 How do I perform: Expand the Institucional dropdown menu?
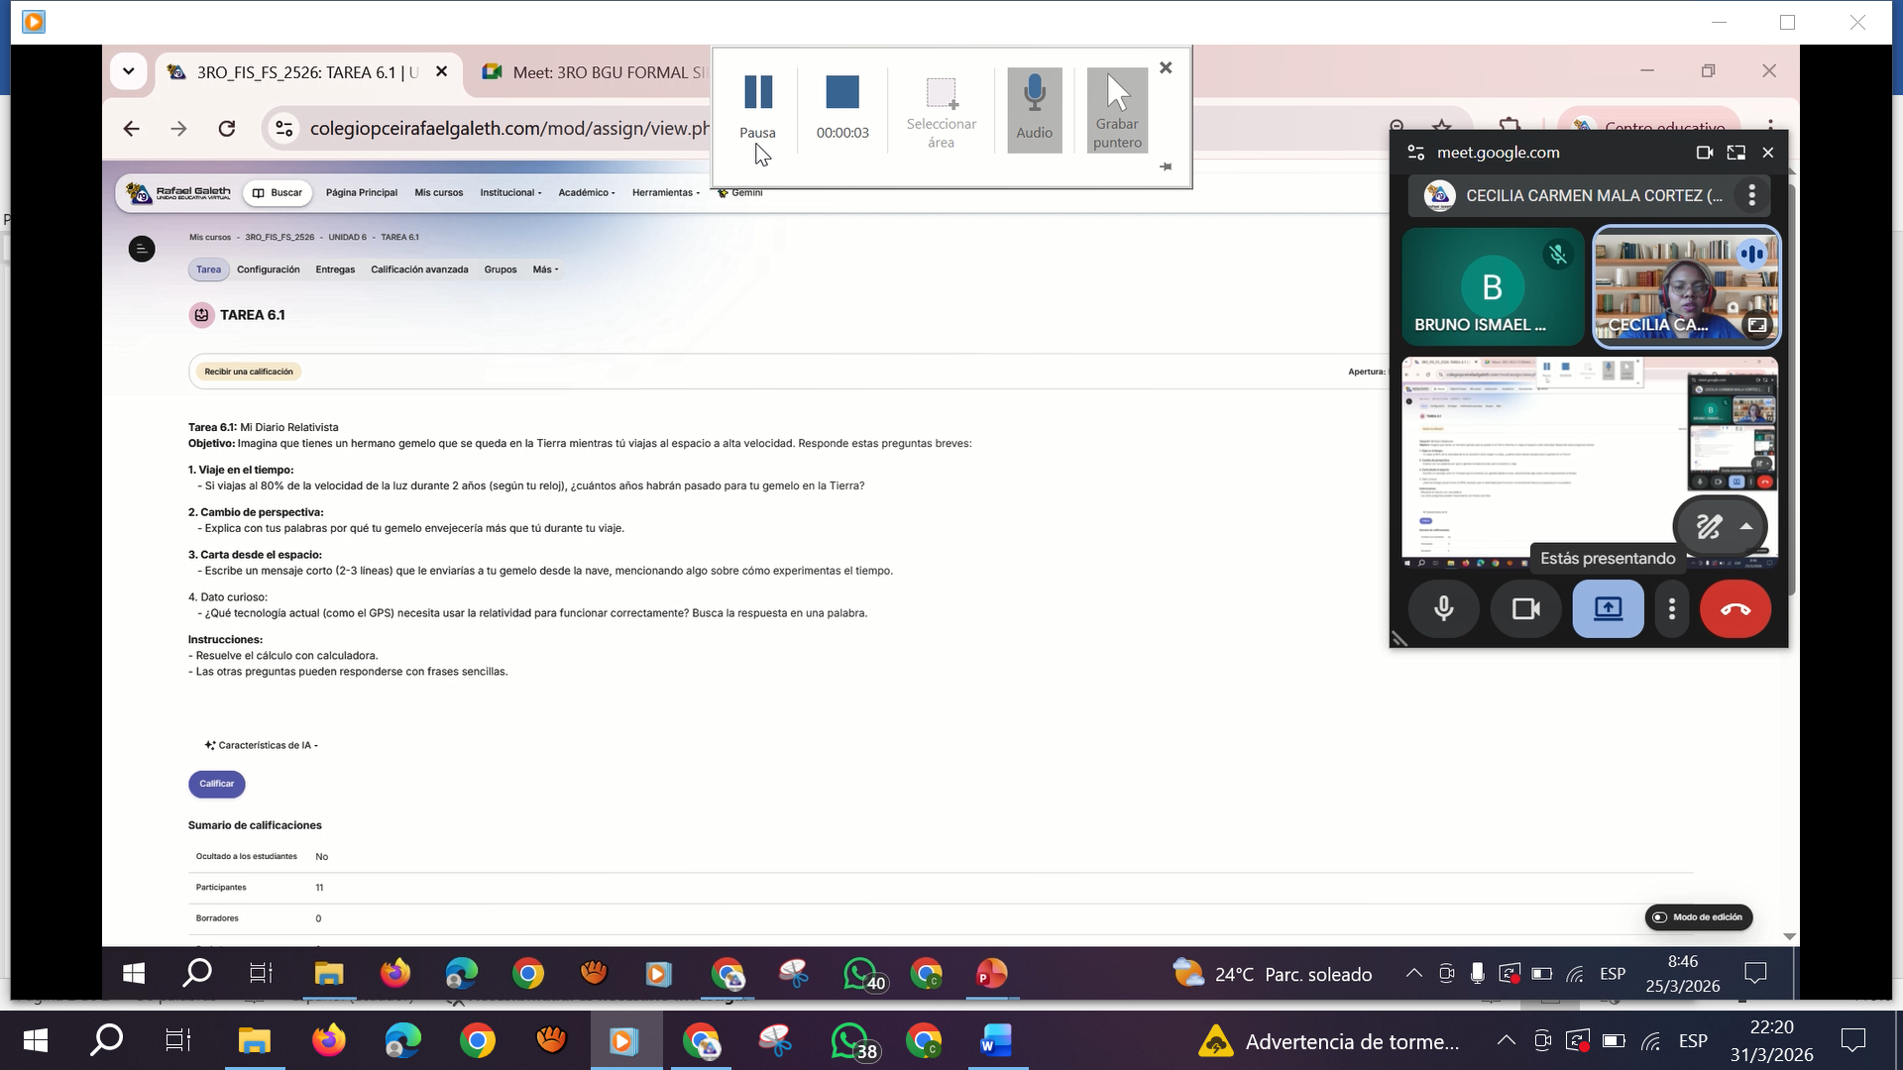tap(510, 193)
